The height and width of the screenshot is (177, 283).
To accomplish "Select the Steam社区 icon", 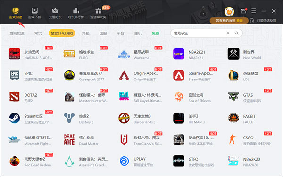I will click(x=15, y=118).
